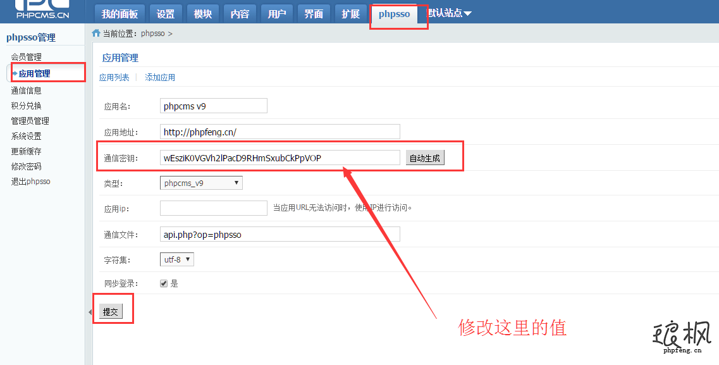Go to the 内容 tab

pos(240,14)
